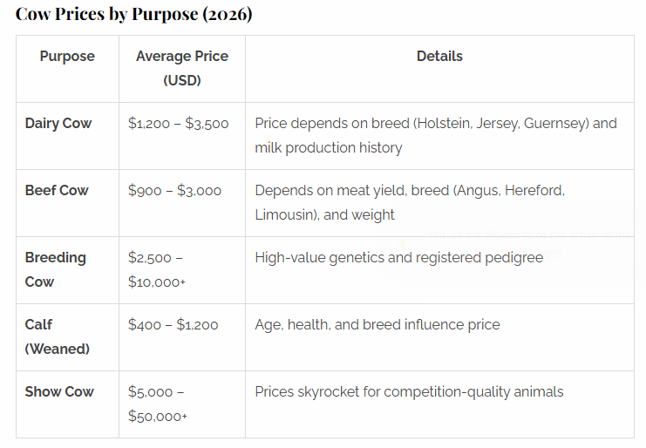The image size is (646, 448).
Task: Click the '$2,500 – $10,000+' price cell
Action: pyautogui.click(x=157, y=269)
